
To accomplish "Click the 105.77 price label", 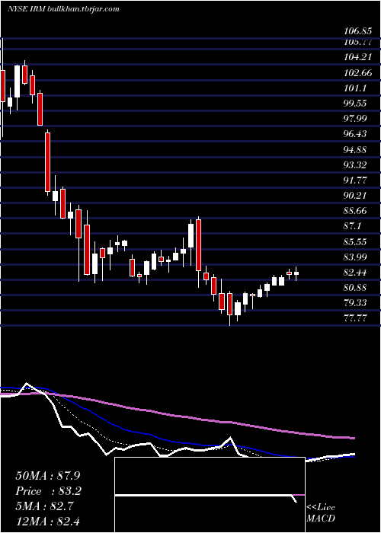I will pyautogui.click(x=357, y=43).
